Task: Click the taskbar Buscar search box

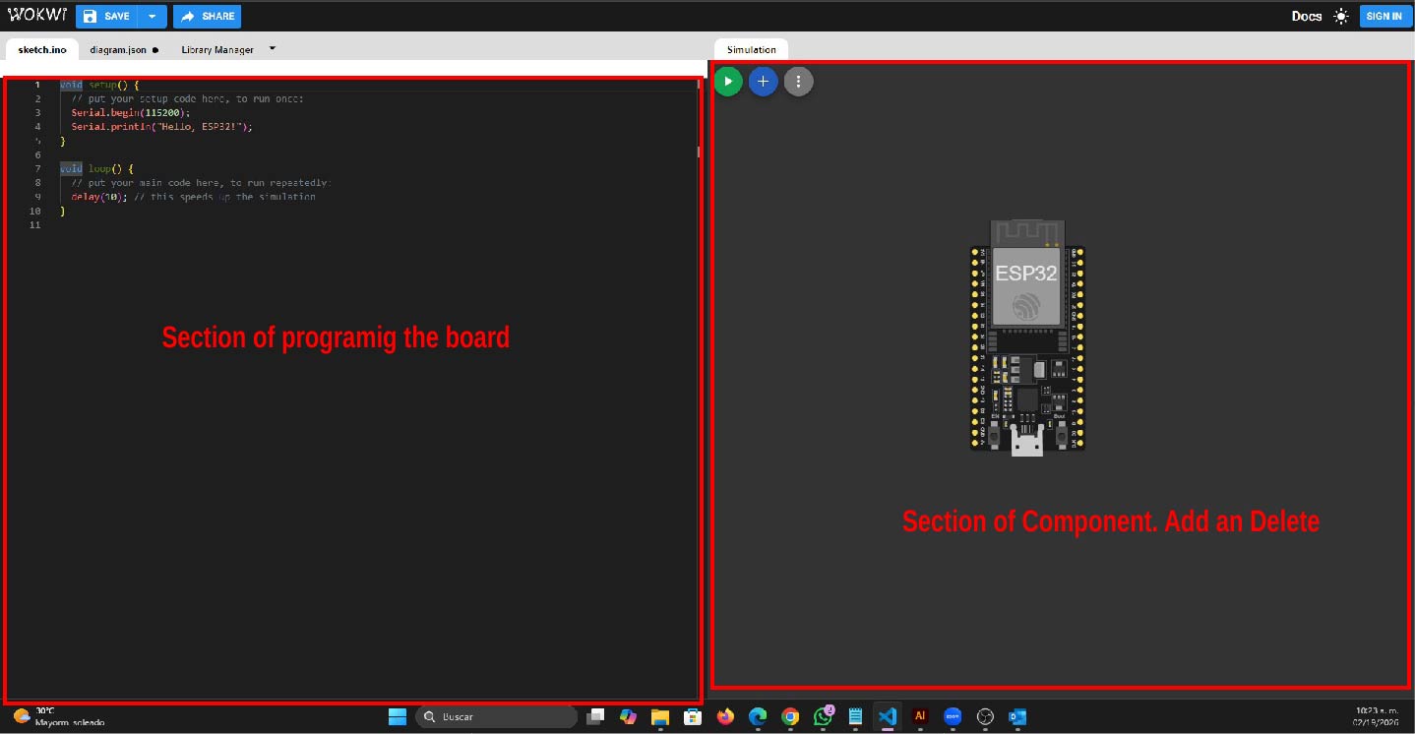Action: point(496,716)
